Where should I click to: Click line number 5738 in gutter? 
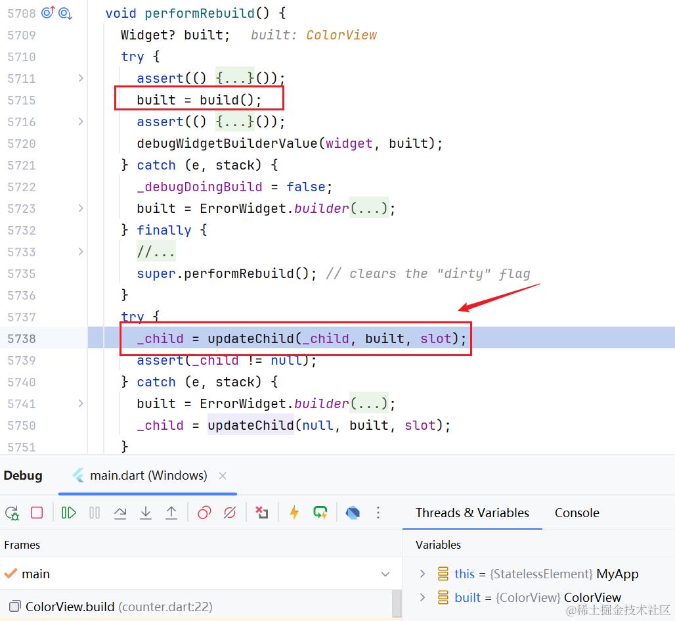(22, 338)
